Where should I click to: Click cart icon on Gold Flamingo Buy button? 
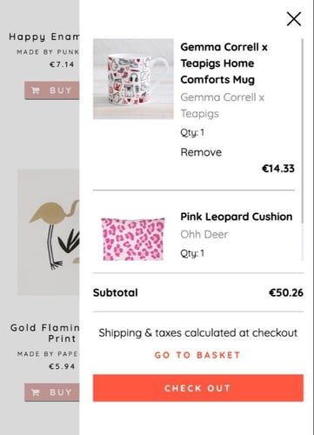(x=36, y=392)
